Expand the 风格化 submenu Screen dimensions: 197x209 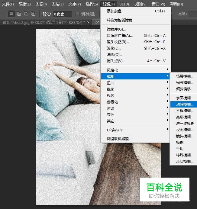coord(135,70)
